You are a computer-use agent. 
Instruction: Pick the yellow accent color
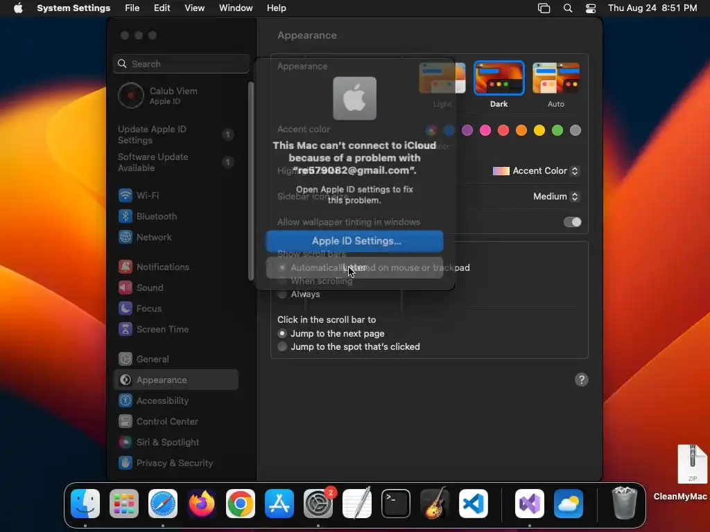pos(539,131)
